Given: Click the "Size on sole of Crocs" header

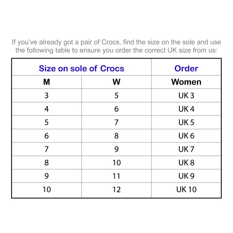Looking at the screenshot, I should point(82,68).
